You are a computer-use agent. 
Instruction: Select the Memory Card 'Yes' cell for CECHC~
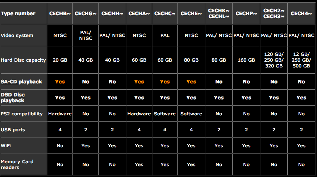coord(165,164)
